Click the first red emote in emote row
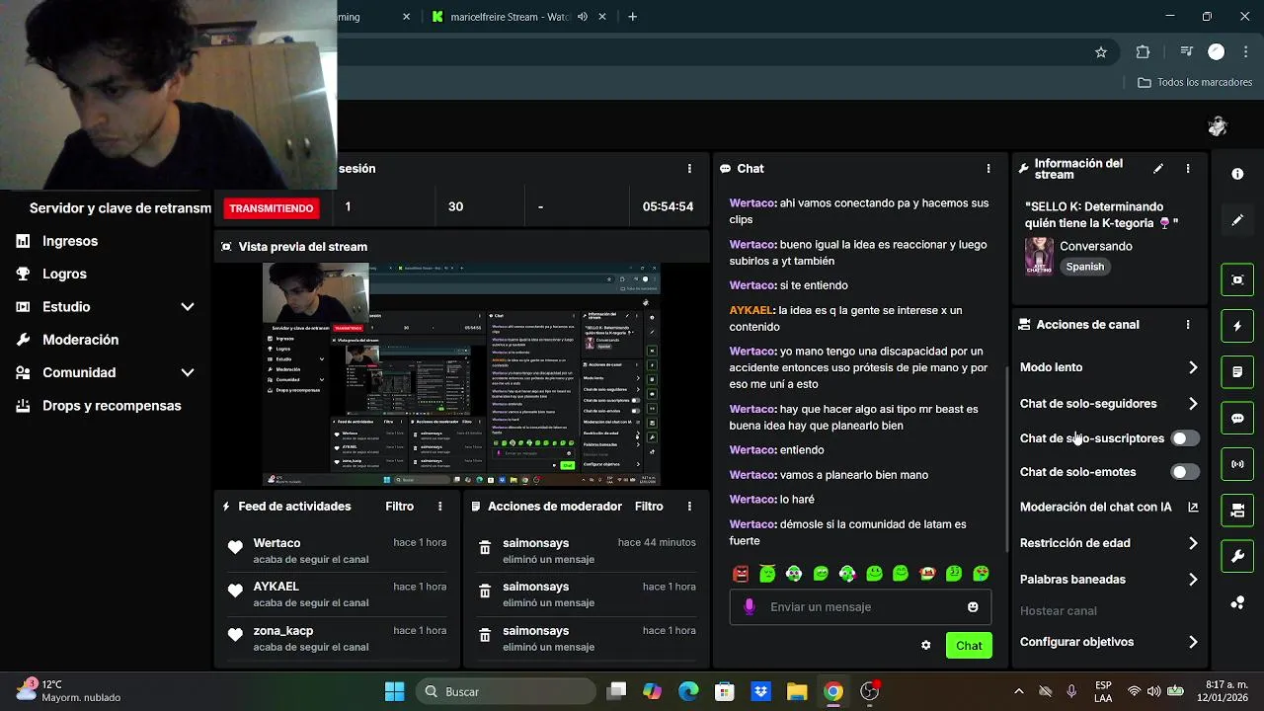 [741, 574]
